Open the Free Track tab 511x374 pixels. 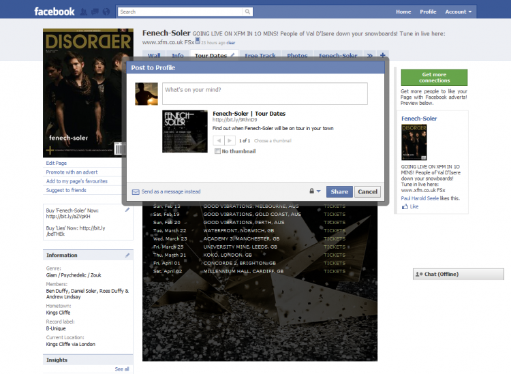point(260,55)
